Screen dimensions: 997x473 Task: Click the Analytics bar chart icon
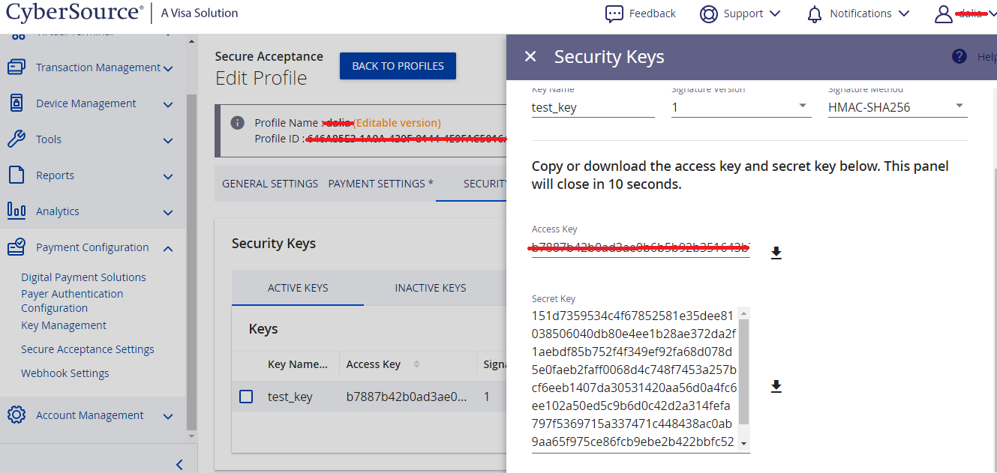point(17,211)
